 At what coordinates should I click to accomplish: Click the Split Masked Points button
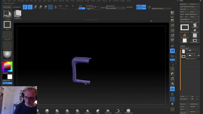coord(161,9)
